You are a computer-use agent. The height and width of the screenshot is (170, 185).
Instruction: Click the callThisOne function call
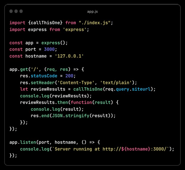tap(88, 89)
